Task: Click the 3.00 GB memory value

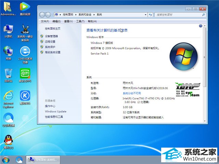Action: 128,107
